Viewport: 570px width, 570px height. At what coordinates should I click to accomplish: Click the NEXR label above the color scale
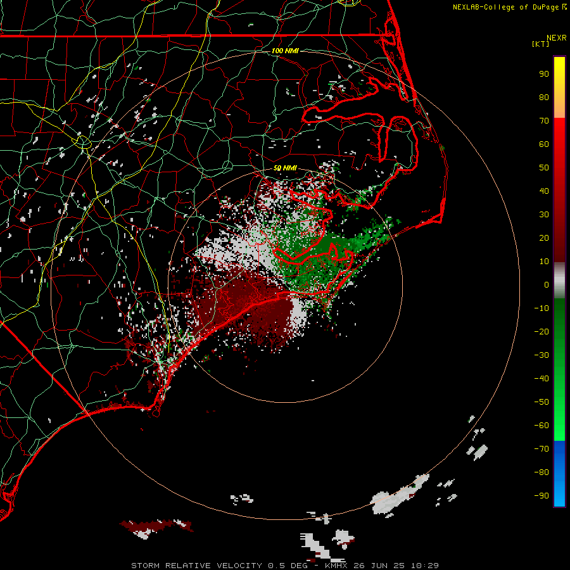(557, 38)
